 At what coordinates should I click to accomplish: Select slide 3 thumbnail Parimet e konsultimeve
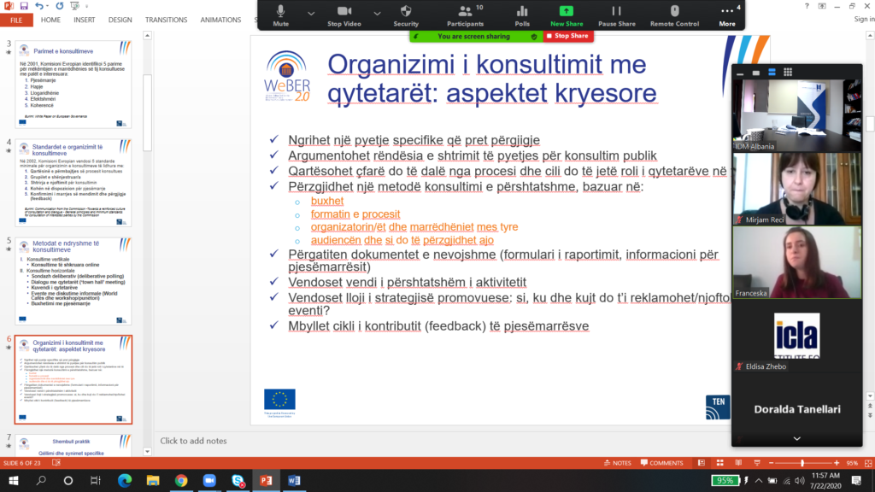[73, 85]
